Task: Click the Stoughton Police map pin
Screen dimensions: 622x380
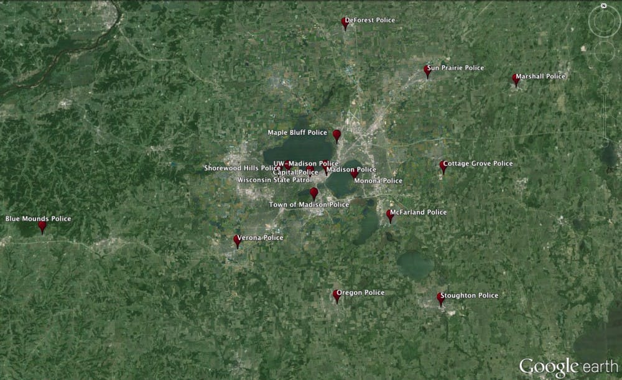Action: 440,298
